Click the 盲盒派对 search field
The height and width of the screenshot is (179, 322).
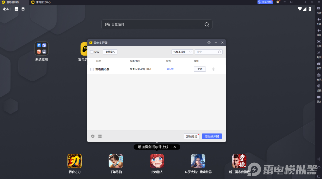tap(157, 24)
